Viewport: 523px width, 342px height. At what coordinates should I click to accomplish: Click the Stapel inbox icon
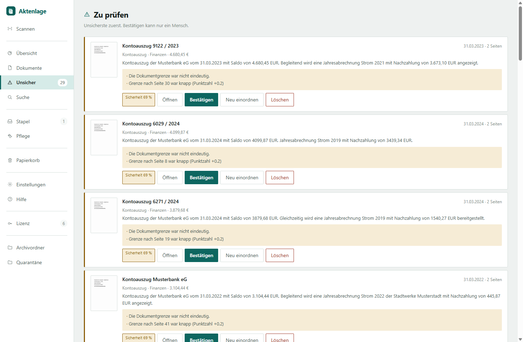tap(10, 122)
